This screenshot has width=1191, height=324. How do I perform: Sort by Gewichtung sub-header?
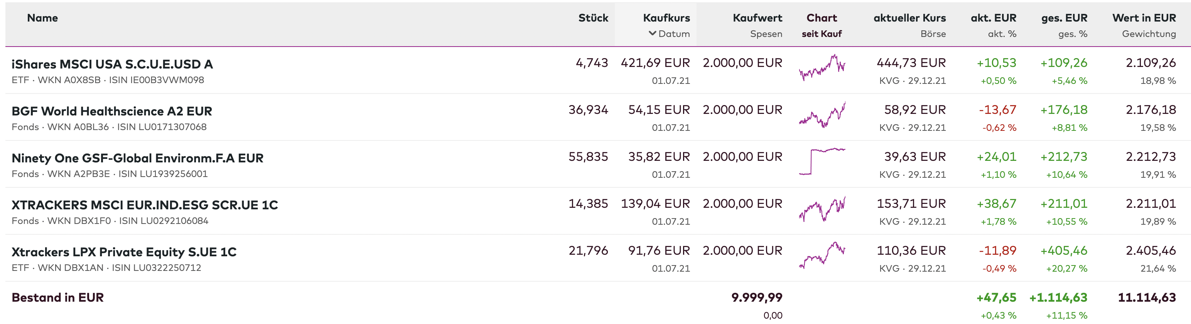[1149, 34]
